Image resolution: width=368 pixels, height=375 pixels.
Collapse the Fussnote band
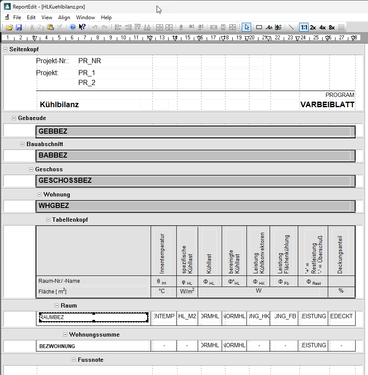(x=74, y=360)
